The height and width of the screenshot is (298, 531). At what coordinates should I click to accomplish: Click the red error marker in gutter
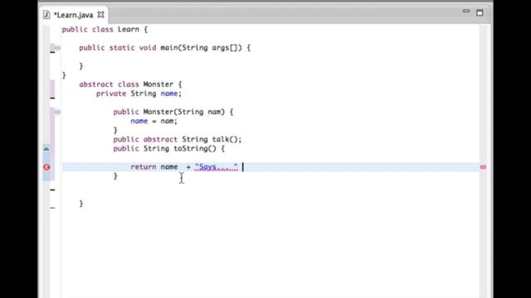pyautogui.click(x=46, y=167)
